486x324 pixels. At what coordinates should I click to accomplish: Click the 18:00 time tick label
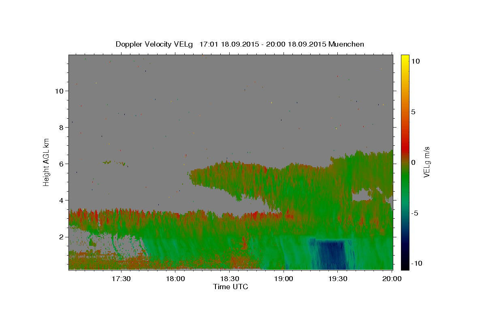175,279
